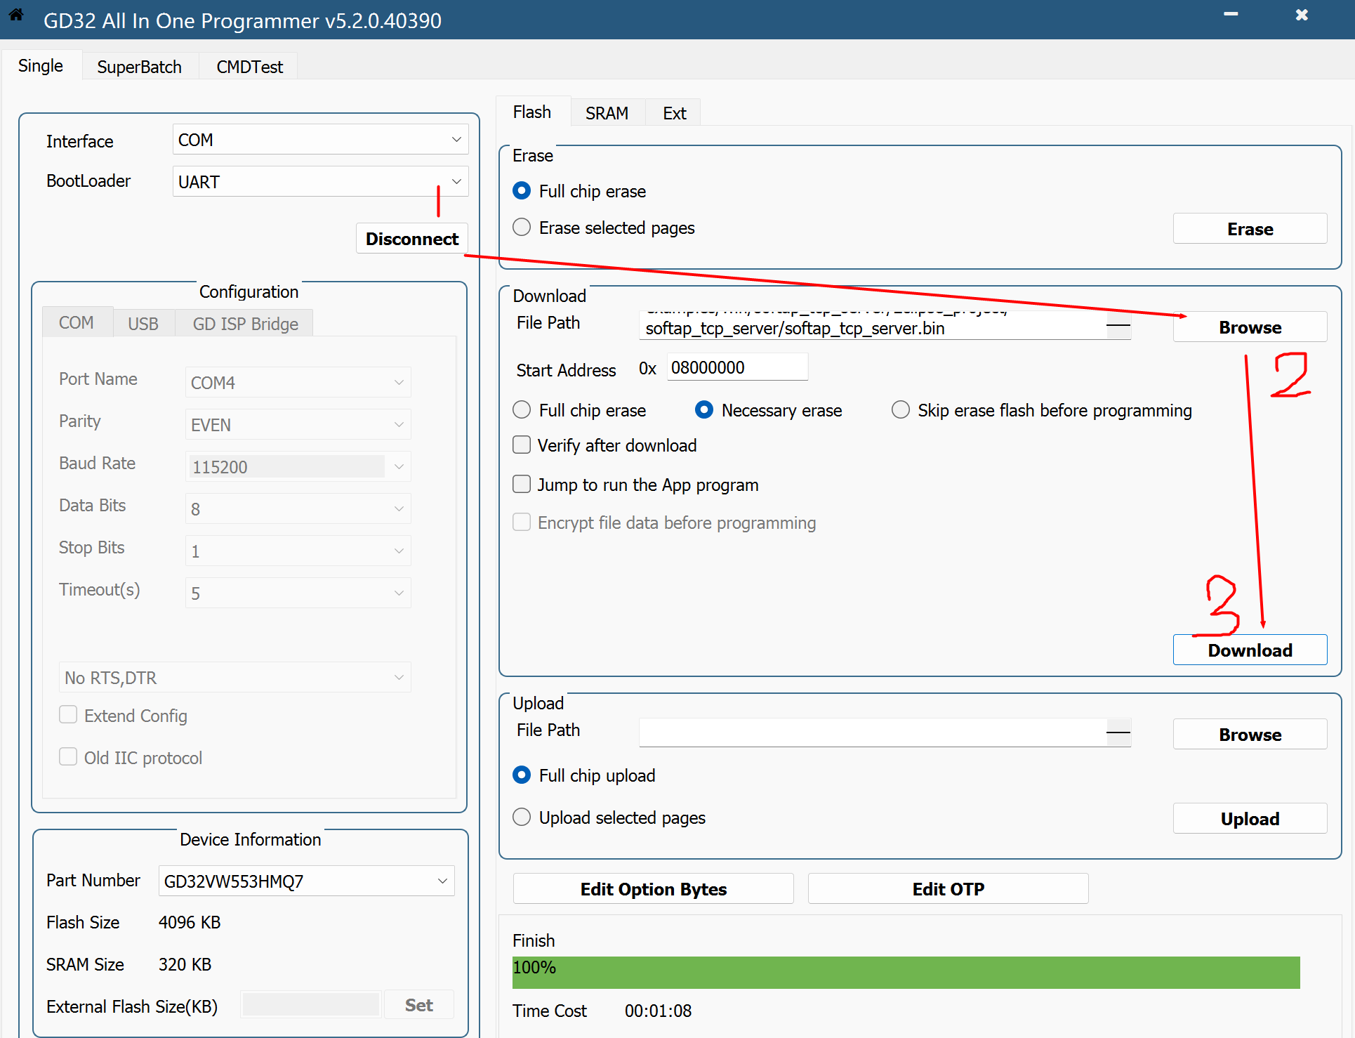Click the Disconnect button
The image size is (1355, 1038).
tap(412, 239)
